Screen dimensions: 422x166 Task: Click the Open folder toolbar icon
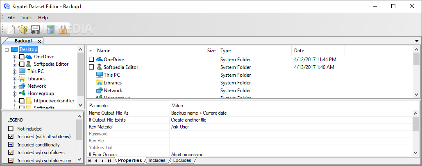23,29
